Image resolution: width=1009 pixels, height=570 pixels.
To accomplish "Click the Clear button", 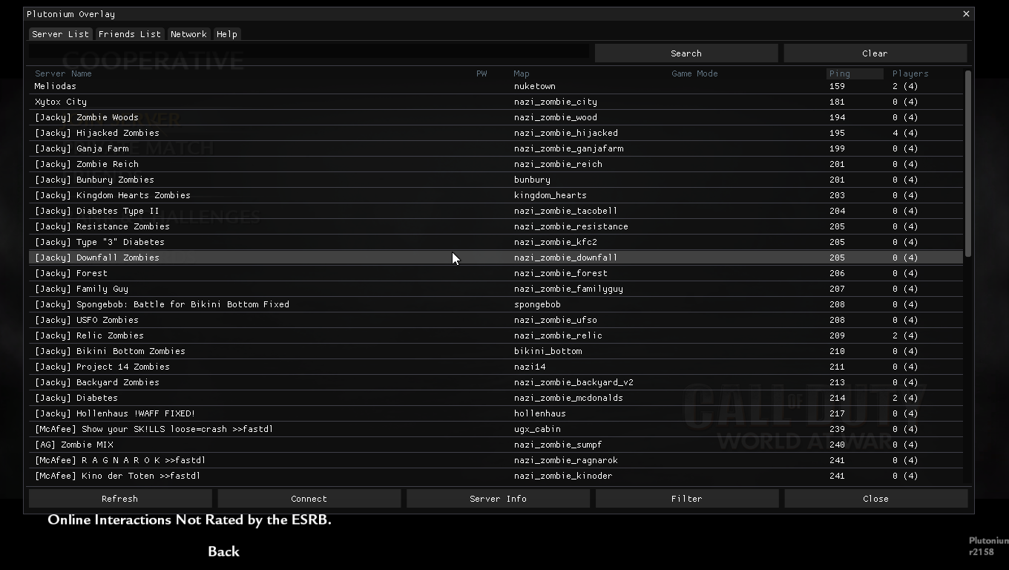I will click(875, 53).
